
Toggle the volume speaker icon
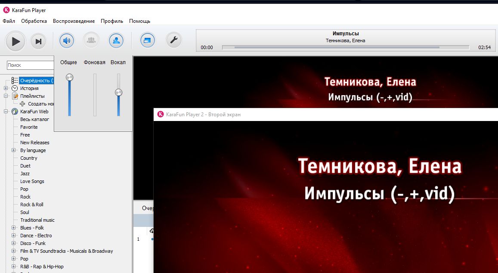(67, 40)
